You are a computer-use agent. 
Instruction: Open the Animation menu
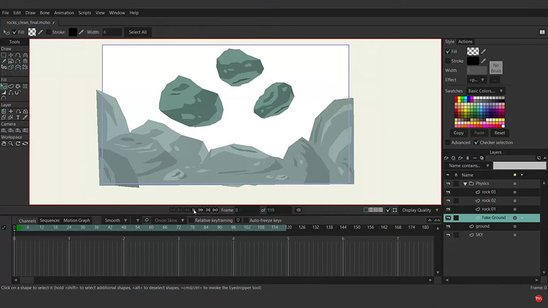[64, 13]
